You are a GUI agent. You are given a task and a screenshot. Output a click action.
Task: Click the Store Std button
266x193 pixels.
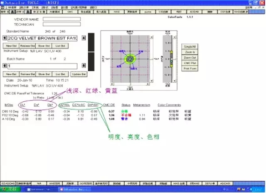(44, 46)
